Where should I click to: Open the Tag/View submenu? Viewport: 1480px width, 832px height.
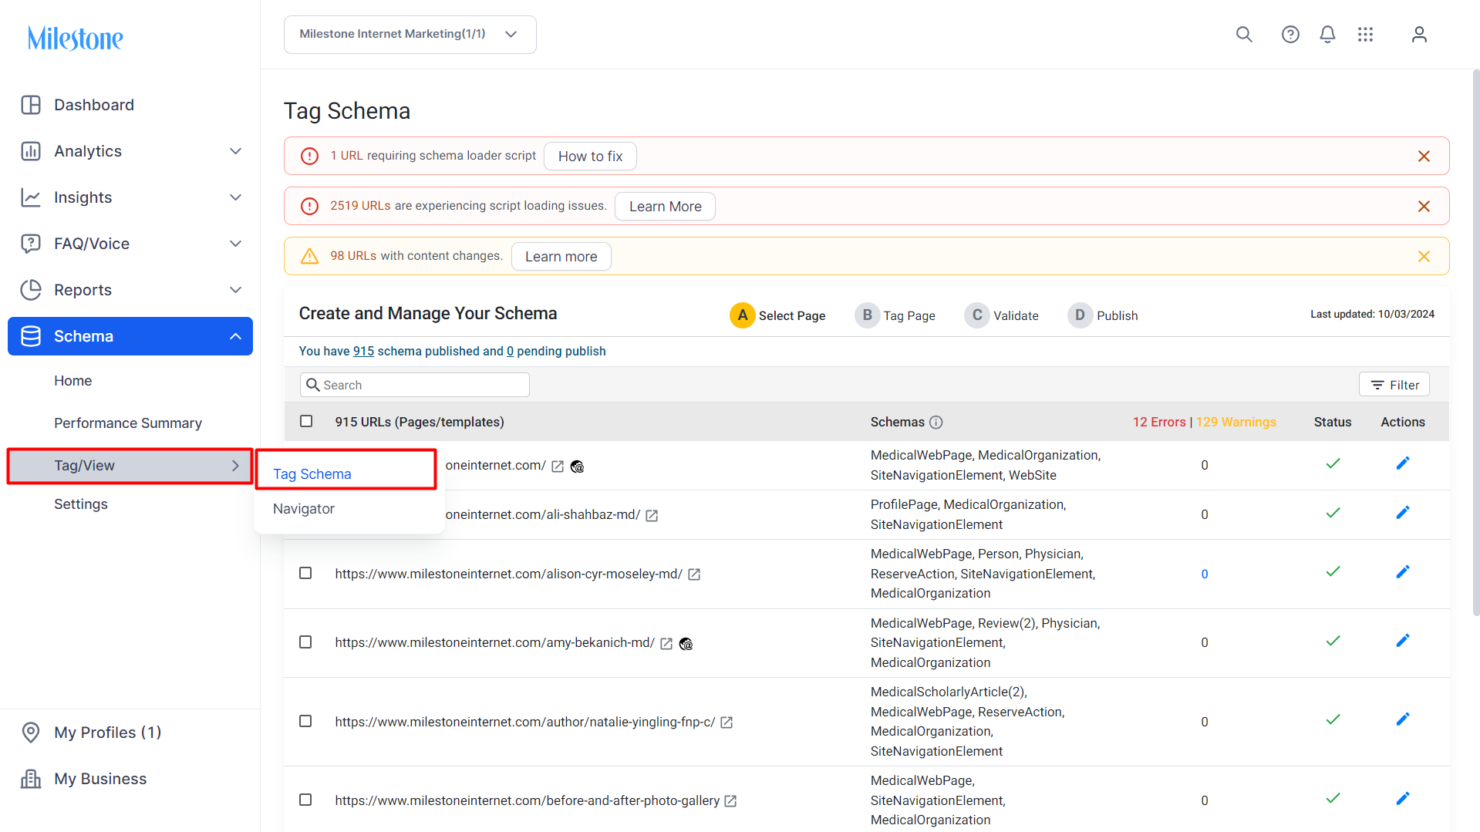pos(130,466)
